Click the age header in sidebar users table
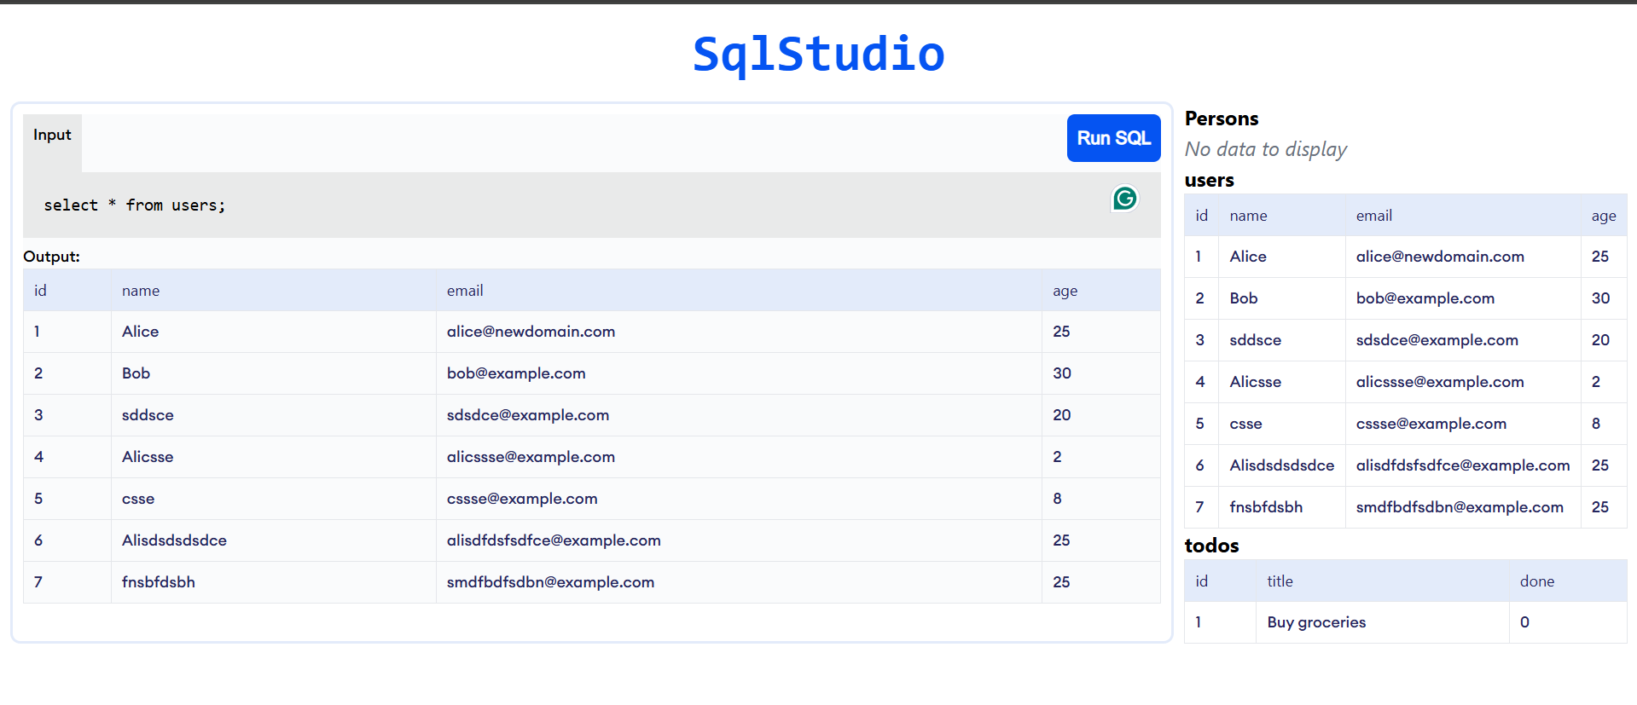This screenshot has height=705, width=1637. coord(1604,216)
